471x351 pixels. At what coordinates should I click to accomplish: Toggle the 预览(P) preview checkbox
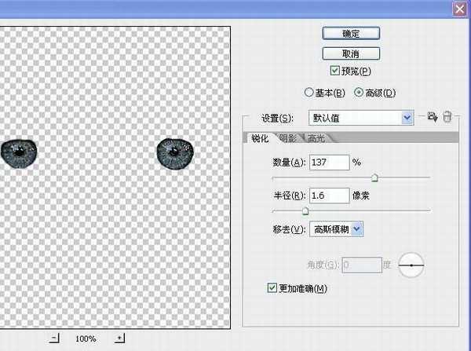point(334,71)
